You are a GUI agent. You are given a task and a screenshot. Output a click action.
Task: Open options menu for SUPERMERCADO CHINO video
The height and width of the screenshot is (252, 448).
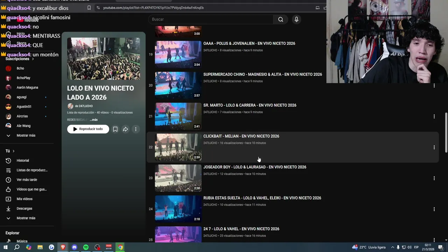pos(434,85)
